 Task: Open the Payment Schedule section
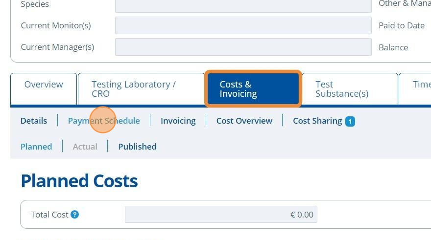coord(104,121)
